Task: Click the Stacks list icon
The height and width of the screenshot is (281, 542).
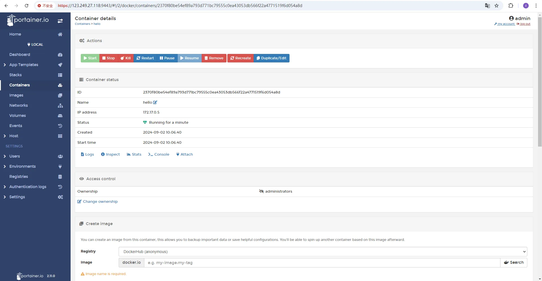Action: (60, 75)
